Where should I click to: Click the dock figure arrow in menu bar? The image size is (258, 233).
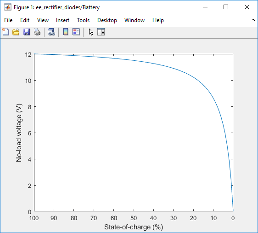pos(253,20)
